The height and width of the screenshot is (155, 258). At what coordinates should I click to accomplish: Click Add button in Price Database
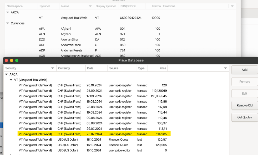point(245,70)
